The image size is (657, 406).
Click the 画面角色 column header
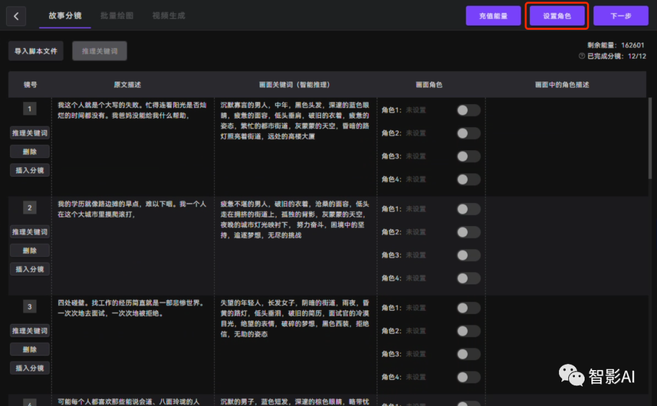point(429,84)
